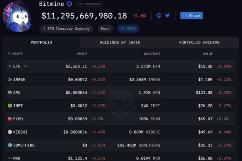Open the globe website icon
This screenshot has height=161, width=242.
tap(159, 16)
